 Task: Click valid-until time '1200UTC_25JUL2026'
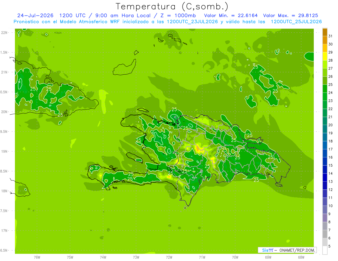coord(296,22)
